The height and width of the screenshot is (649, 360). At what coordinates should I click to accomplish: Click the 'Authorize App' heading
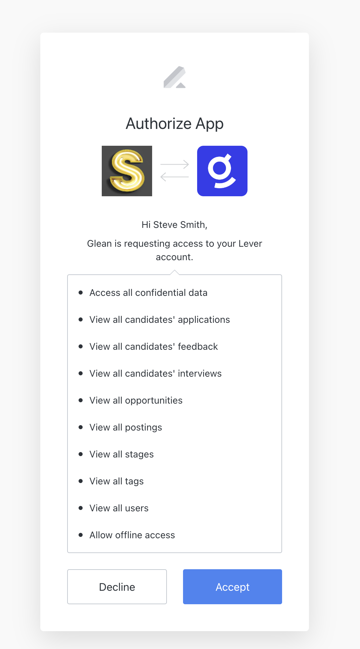tap(175, 124)
